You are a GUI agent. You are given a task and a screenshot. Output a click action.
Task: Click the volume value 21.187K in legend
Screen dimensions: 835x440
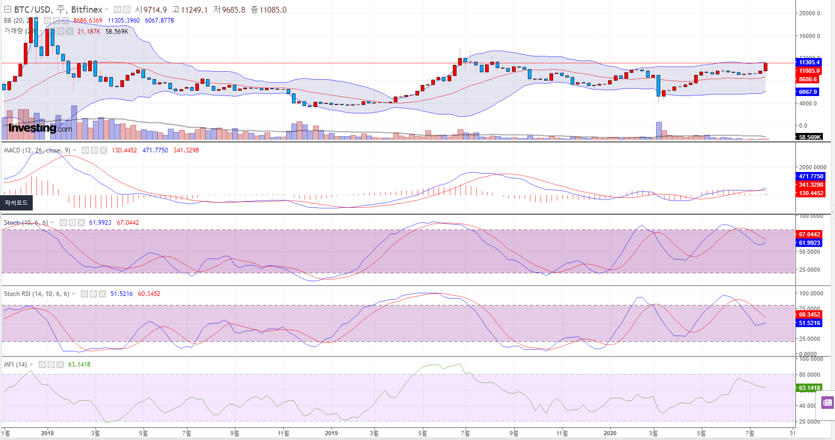(89, 32)
